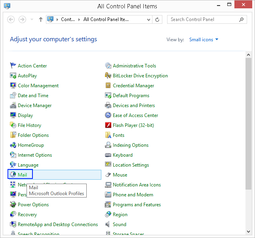
Task: Open the Keyboard text link
Action: (x=123, y=155)
